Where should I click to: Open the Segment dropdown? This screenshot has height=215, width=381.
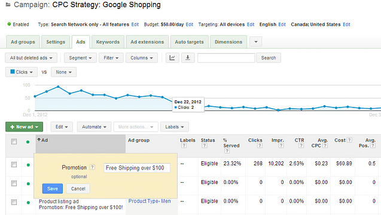coord(80,58)
